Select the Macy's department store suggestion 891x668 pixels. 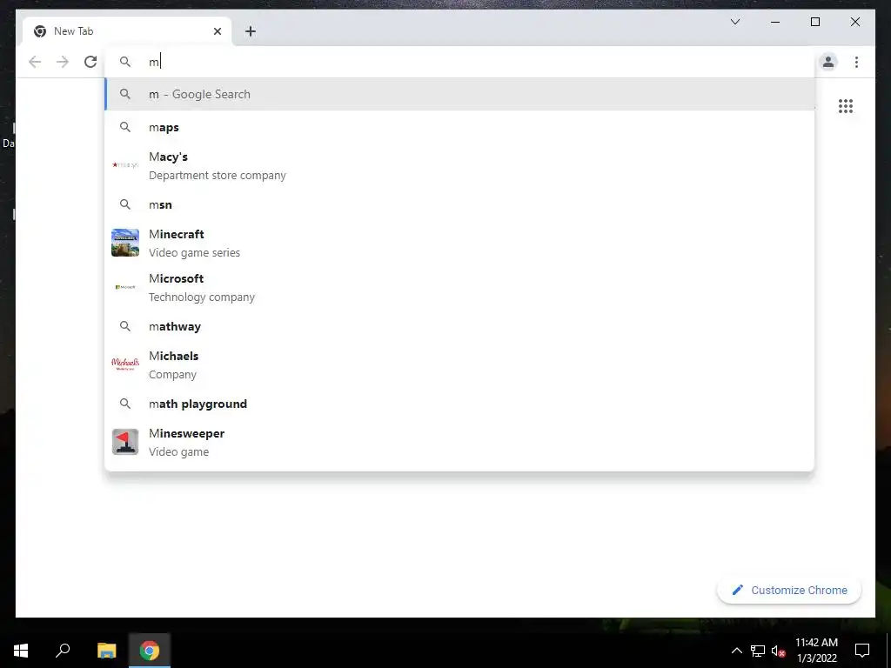459,166
